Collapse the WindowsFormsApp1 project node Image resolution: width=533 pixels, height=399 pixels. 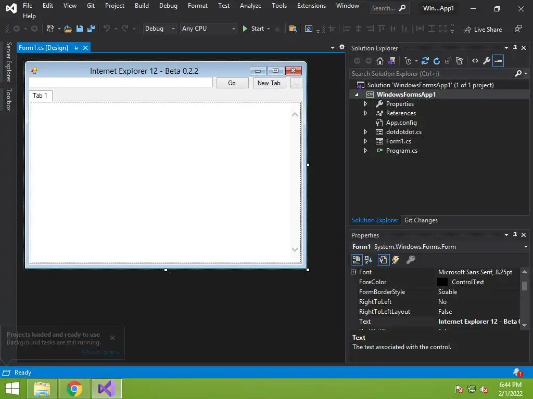tap(357, 95)
